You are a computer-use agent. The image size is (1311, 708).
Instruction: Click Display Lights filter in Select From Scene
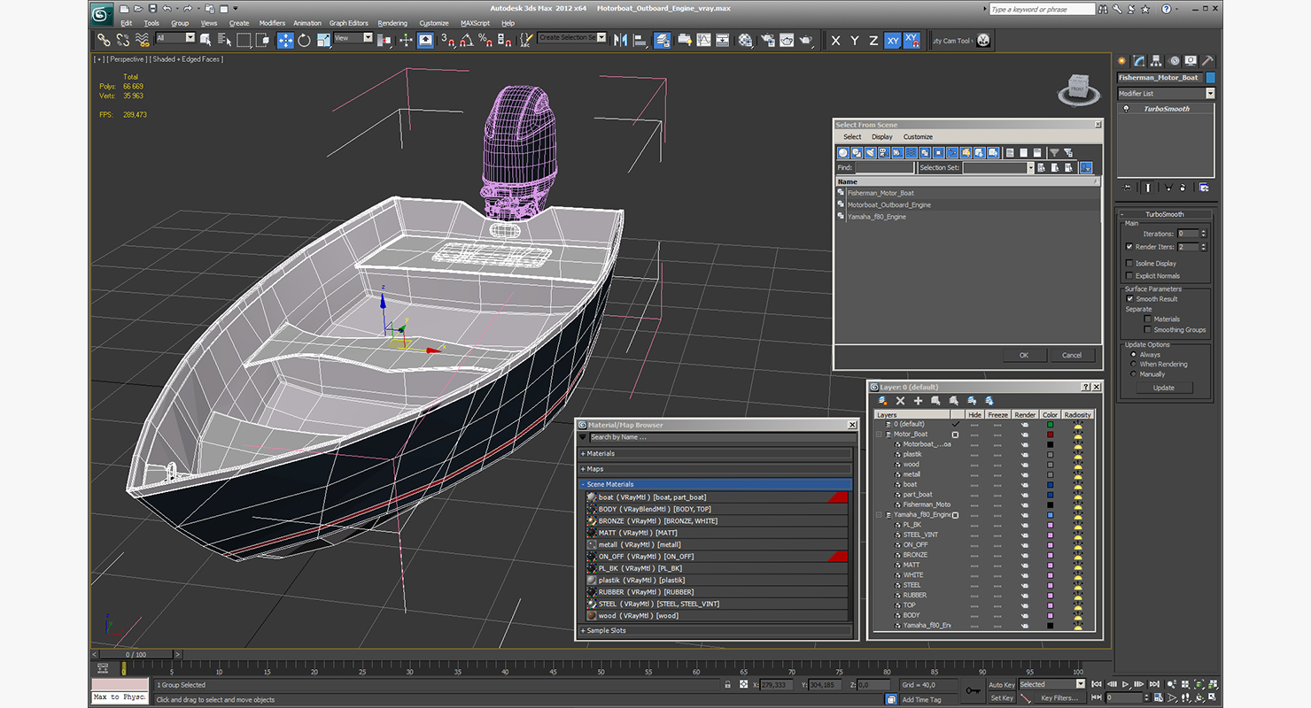tap(870, 153)
